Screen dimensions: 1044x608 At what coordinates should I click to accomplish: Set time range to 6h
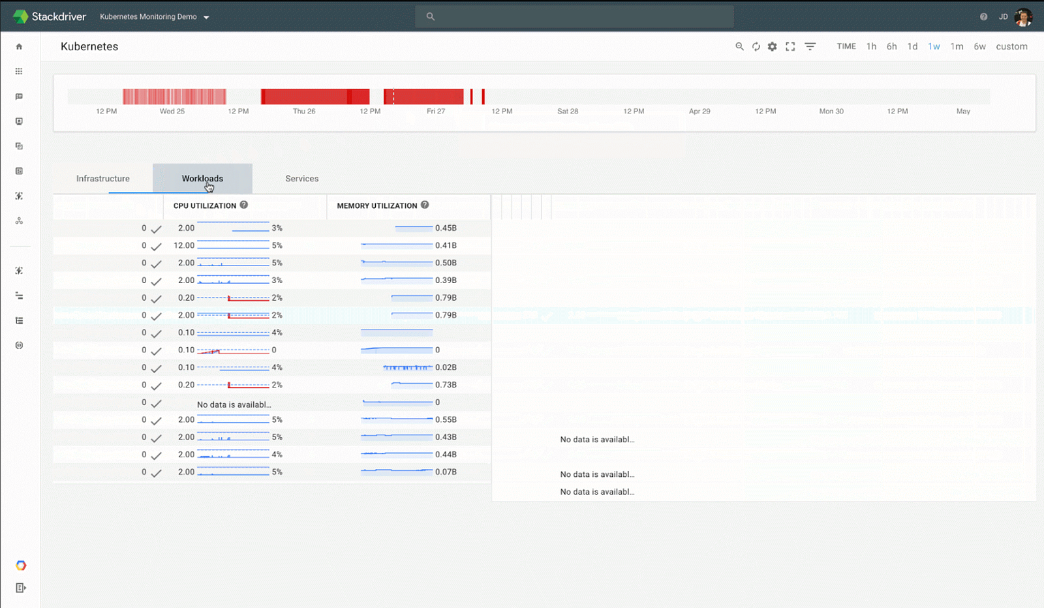891,46
